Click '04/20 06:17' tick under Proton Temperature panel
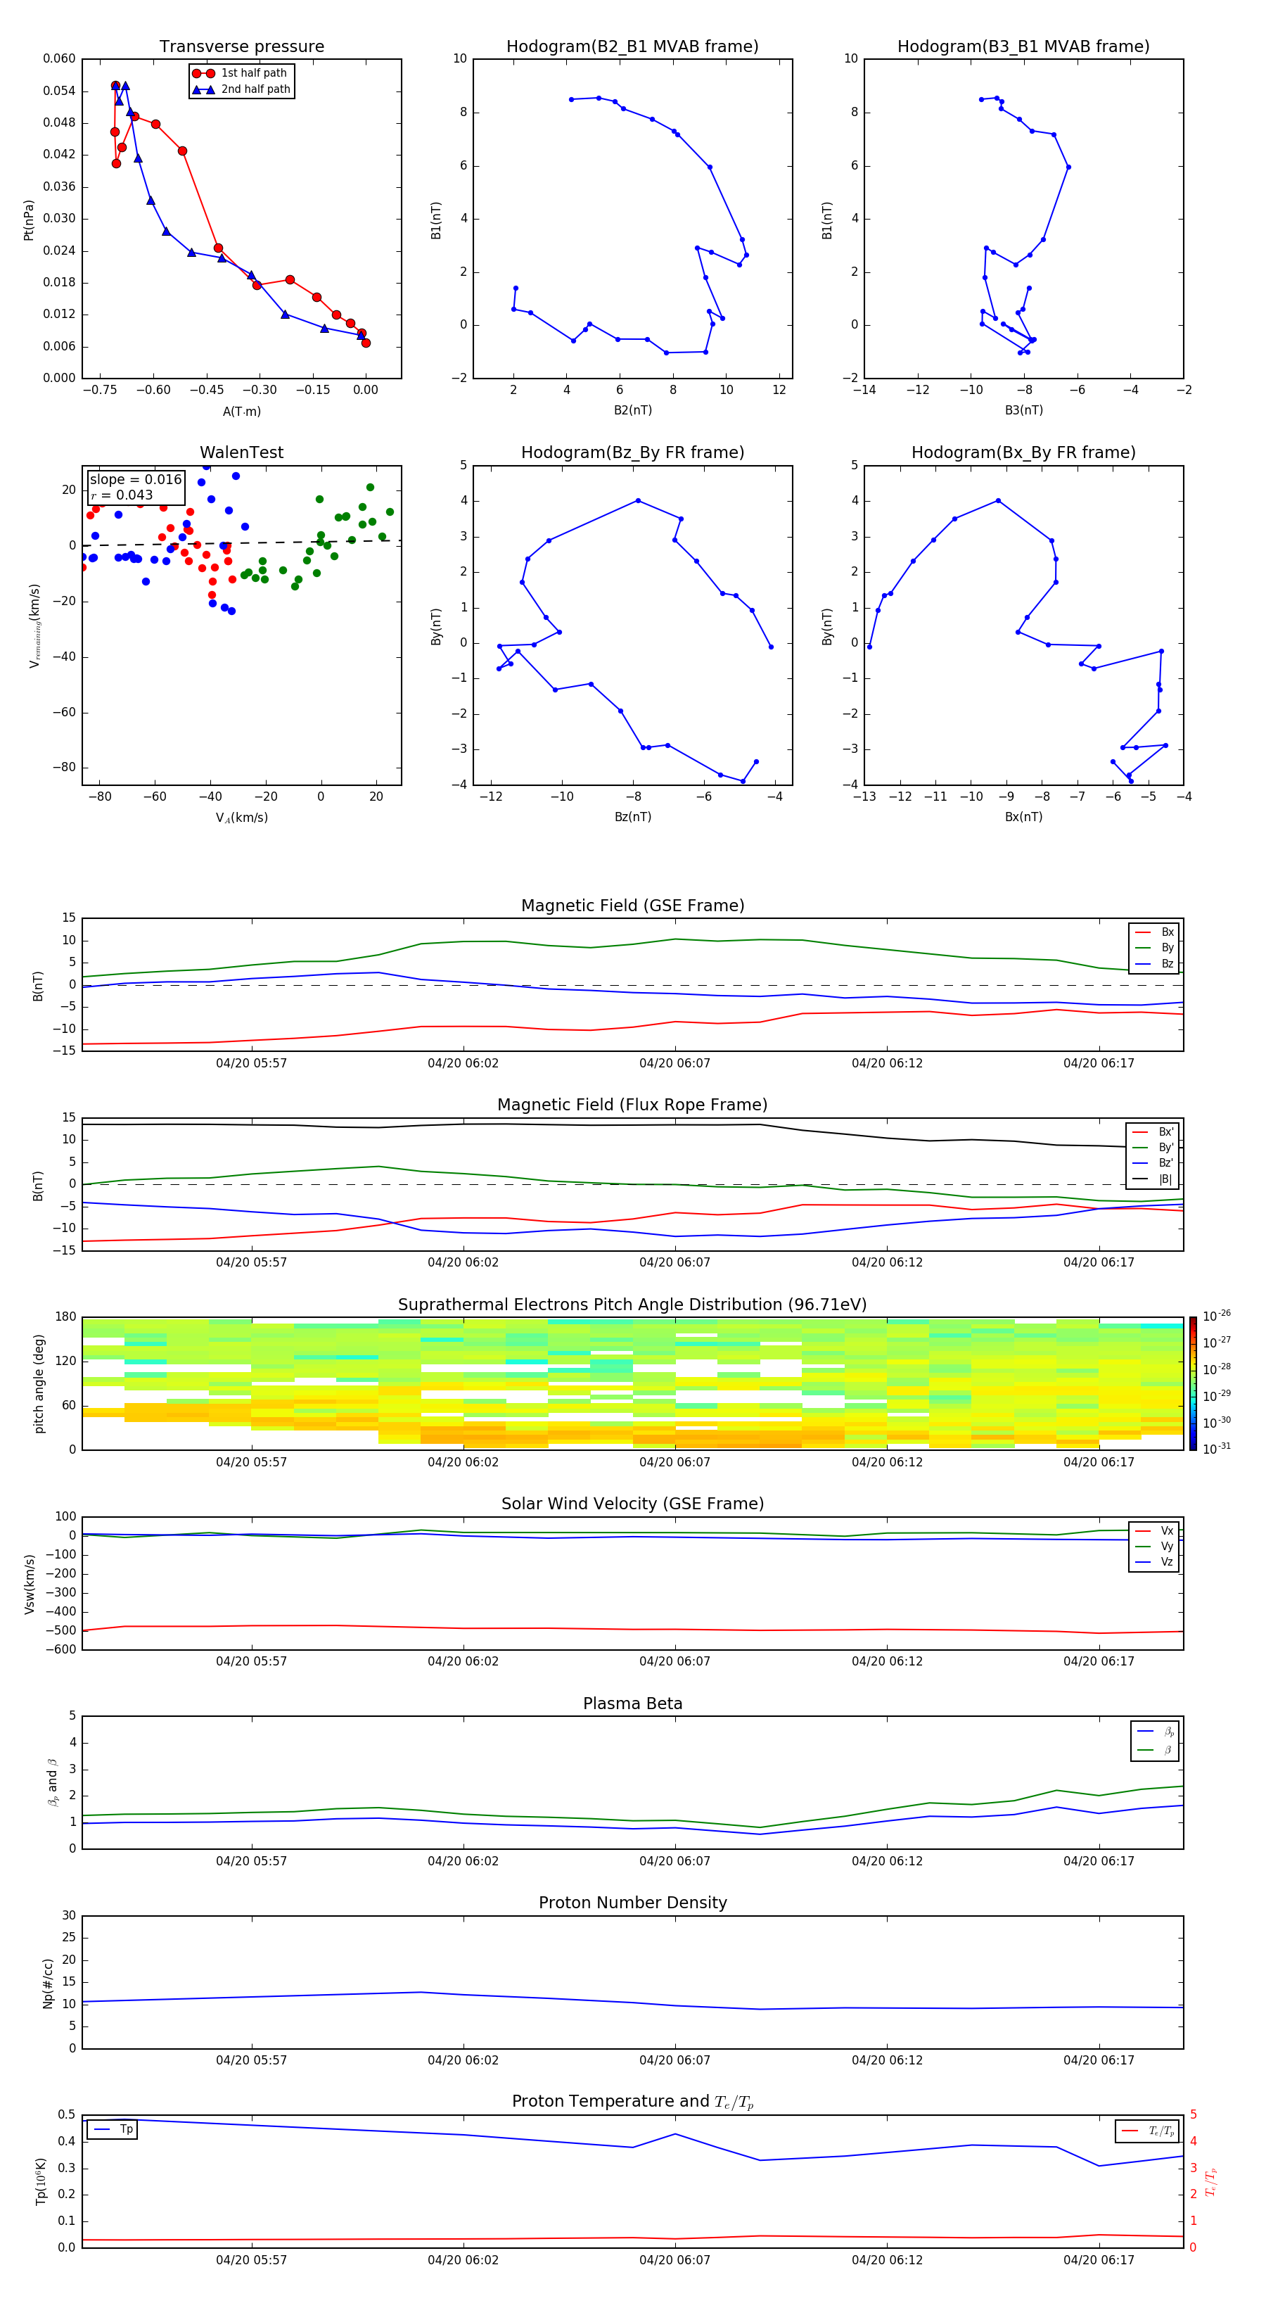1266x2322 pixels. point(1099,2261)
